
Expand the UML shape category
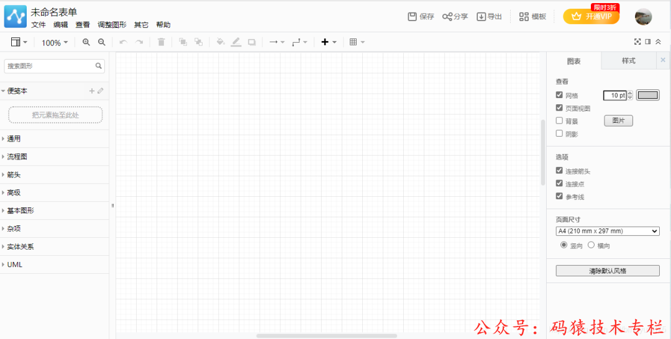point(54,264)
